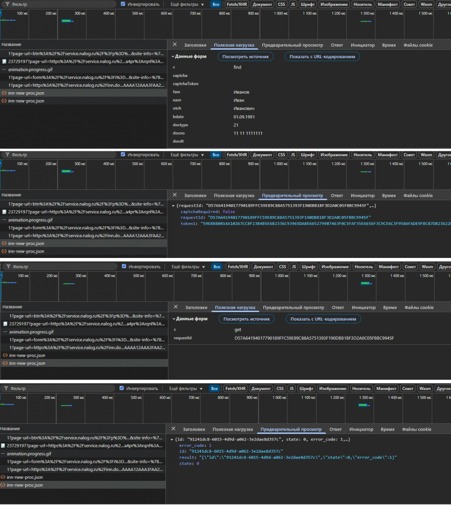Click Название column header in the top panel
The image size is (451, 505).
pos(83,44)
